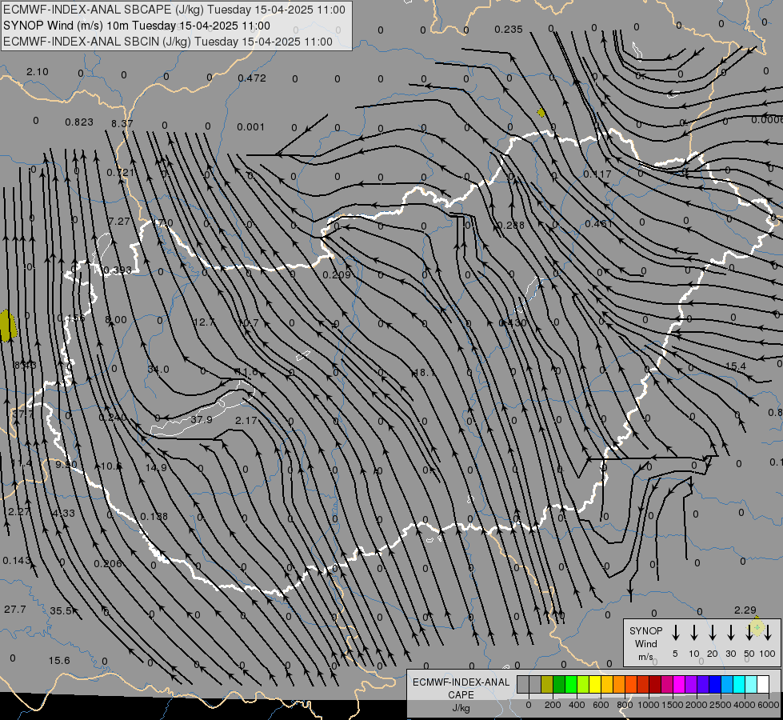Click the 10 m/s wind legend arrow
This screenshot has width=783, height=720.
(694, 633)
